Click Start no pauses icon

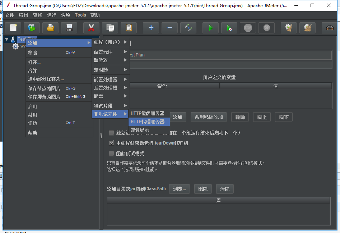click(x=229, y=28)
